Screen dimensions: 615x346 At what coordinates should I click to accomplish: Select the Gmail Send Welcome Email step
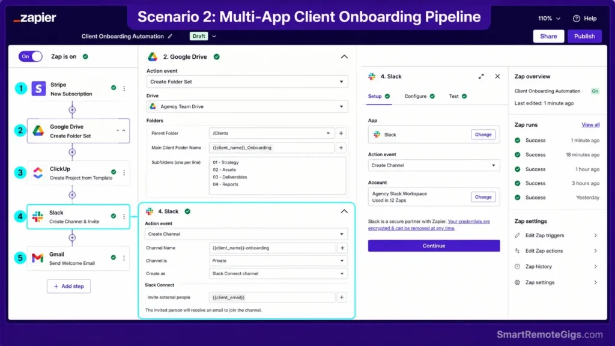79,258
